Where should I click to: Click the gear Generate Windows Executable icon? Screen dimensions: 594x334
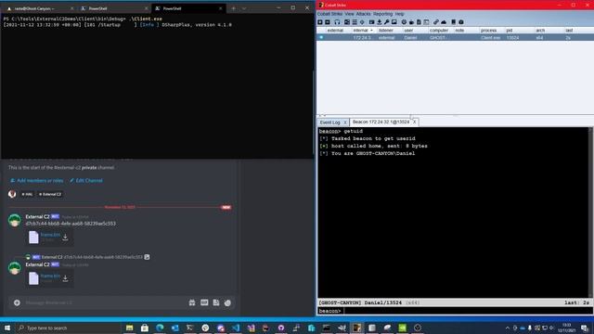(x=404, y=22)
